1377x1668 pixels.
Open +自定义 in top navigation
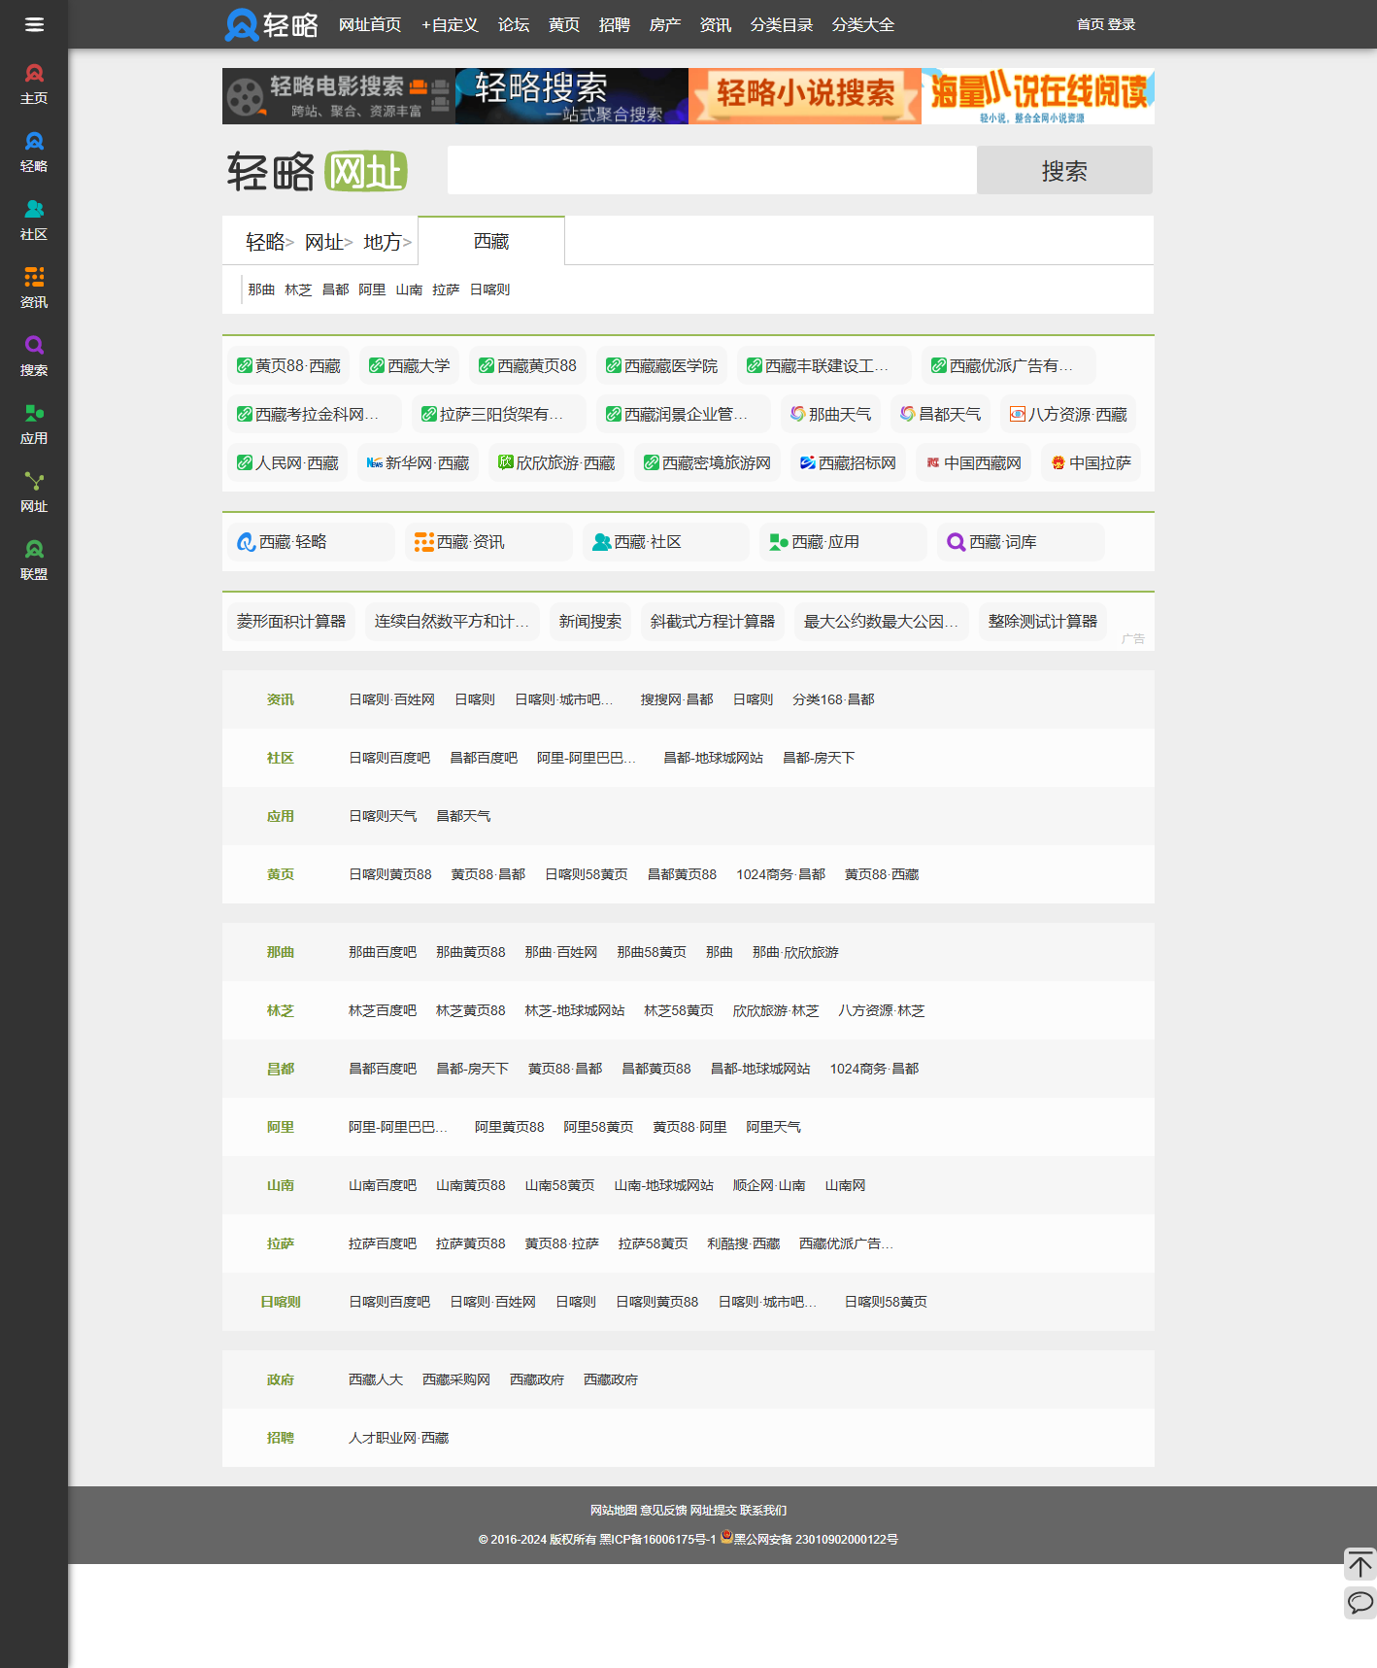point(450,25)
